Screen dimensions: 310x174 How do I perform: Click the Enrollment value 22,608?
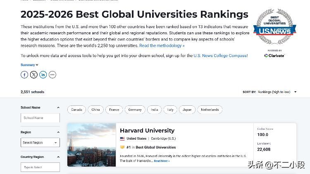click(264, 150)
